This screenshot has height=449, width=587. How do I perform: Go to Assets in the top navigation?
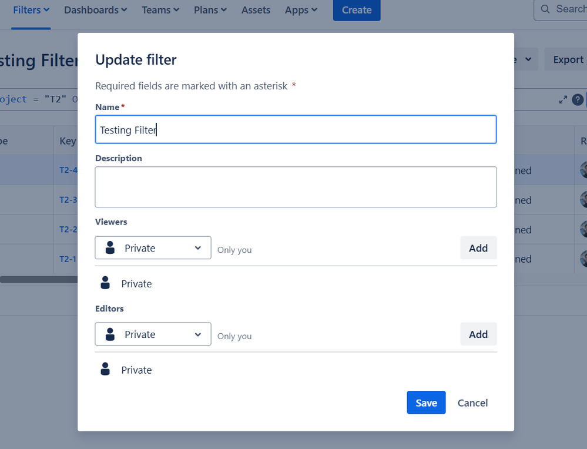pos(256,10)
